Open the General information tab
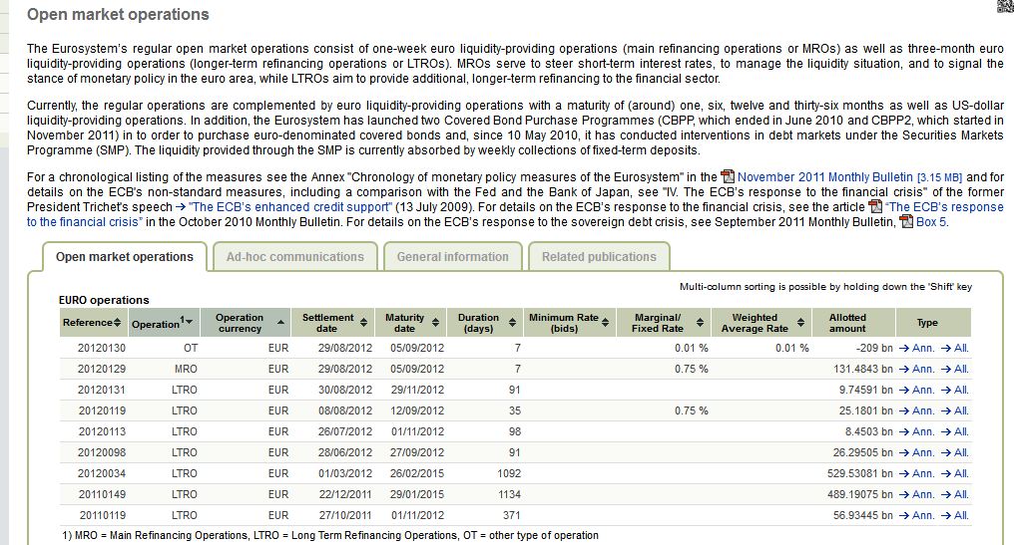 coord(452,257)
